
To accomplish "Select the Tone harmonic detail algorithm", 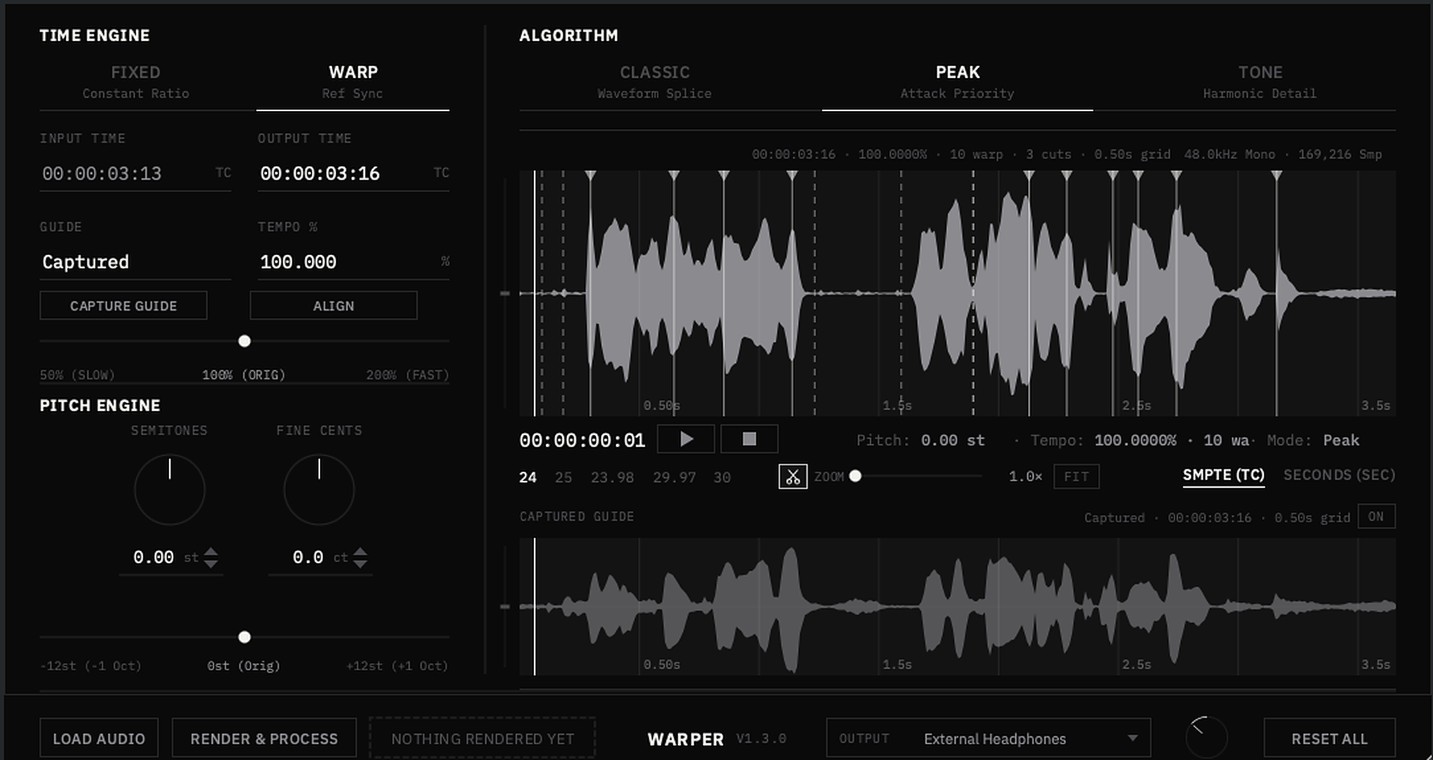I will coord(1260,82).
